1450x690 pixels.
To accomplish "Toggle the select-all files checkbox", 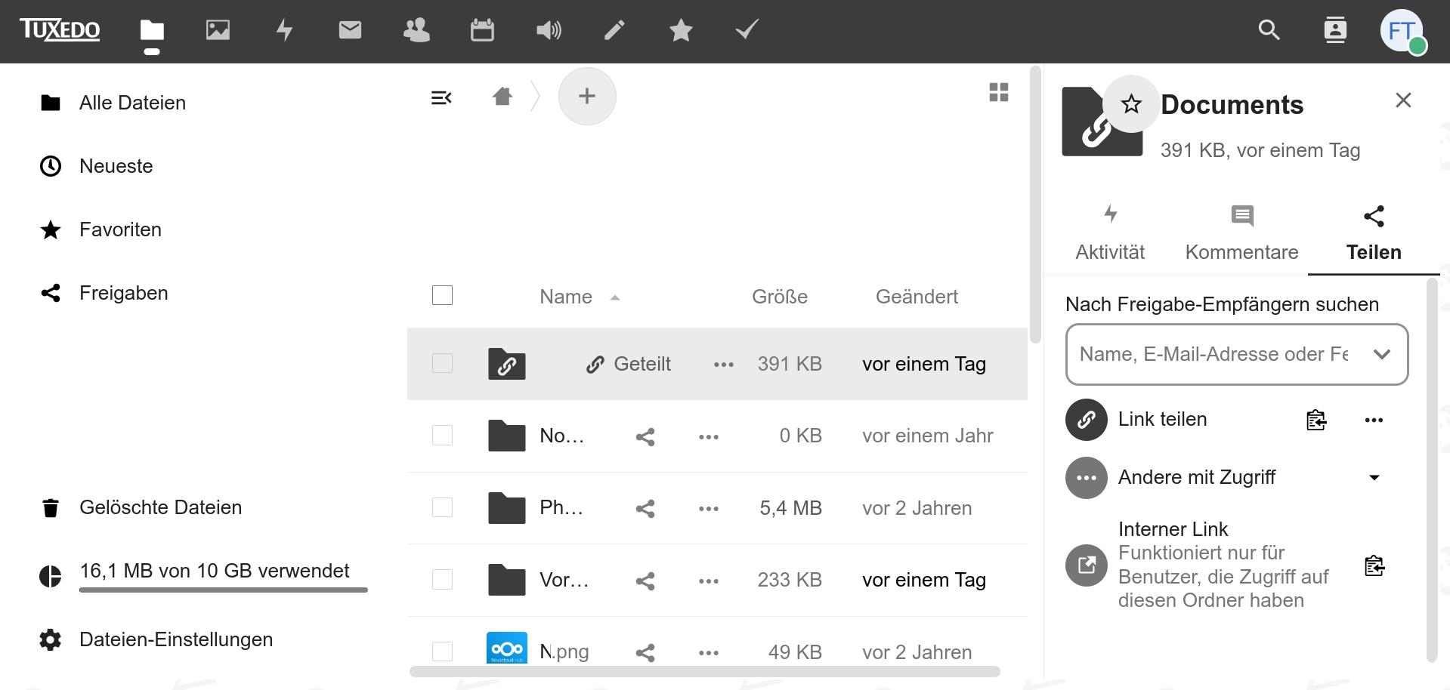I will click(x=442, y=295).
